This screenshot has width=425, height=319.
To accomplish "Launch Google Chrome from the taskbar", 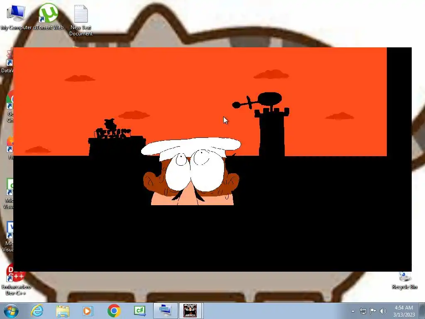I will 114,311.
